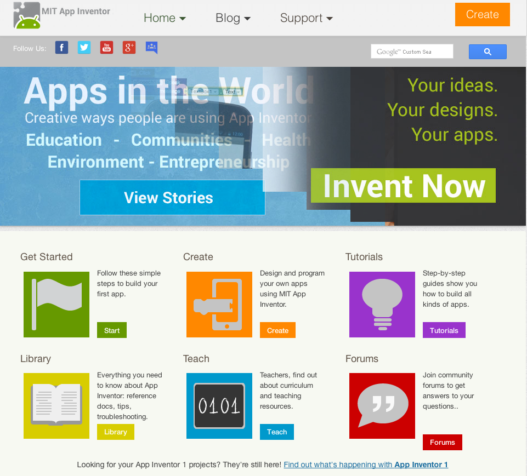The width and height of the screenshot is (527, 476).
Task: Open the Twitter follow icon
Action: point(84,48)
